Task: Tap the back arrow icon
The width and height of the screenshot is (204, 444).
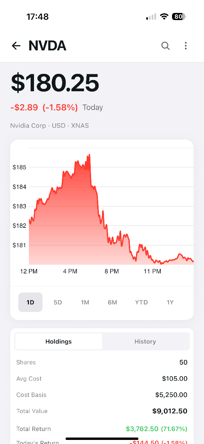Action: [16, 46]
